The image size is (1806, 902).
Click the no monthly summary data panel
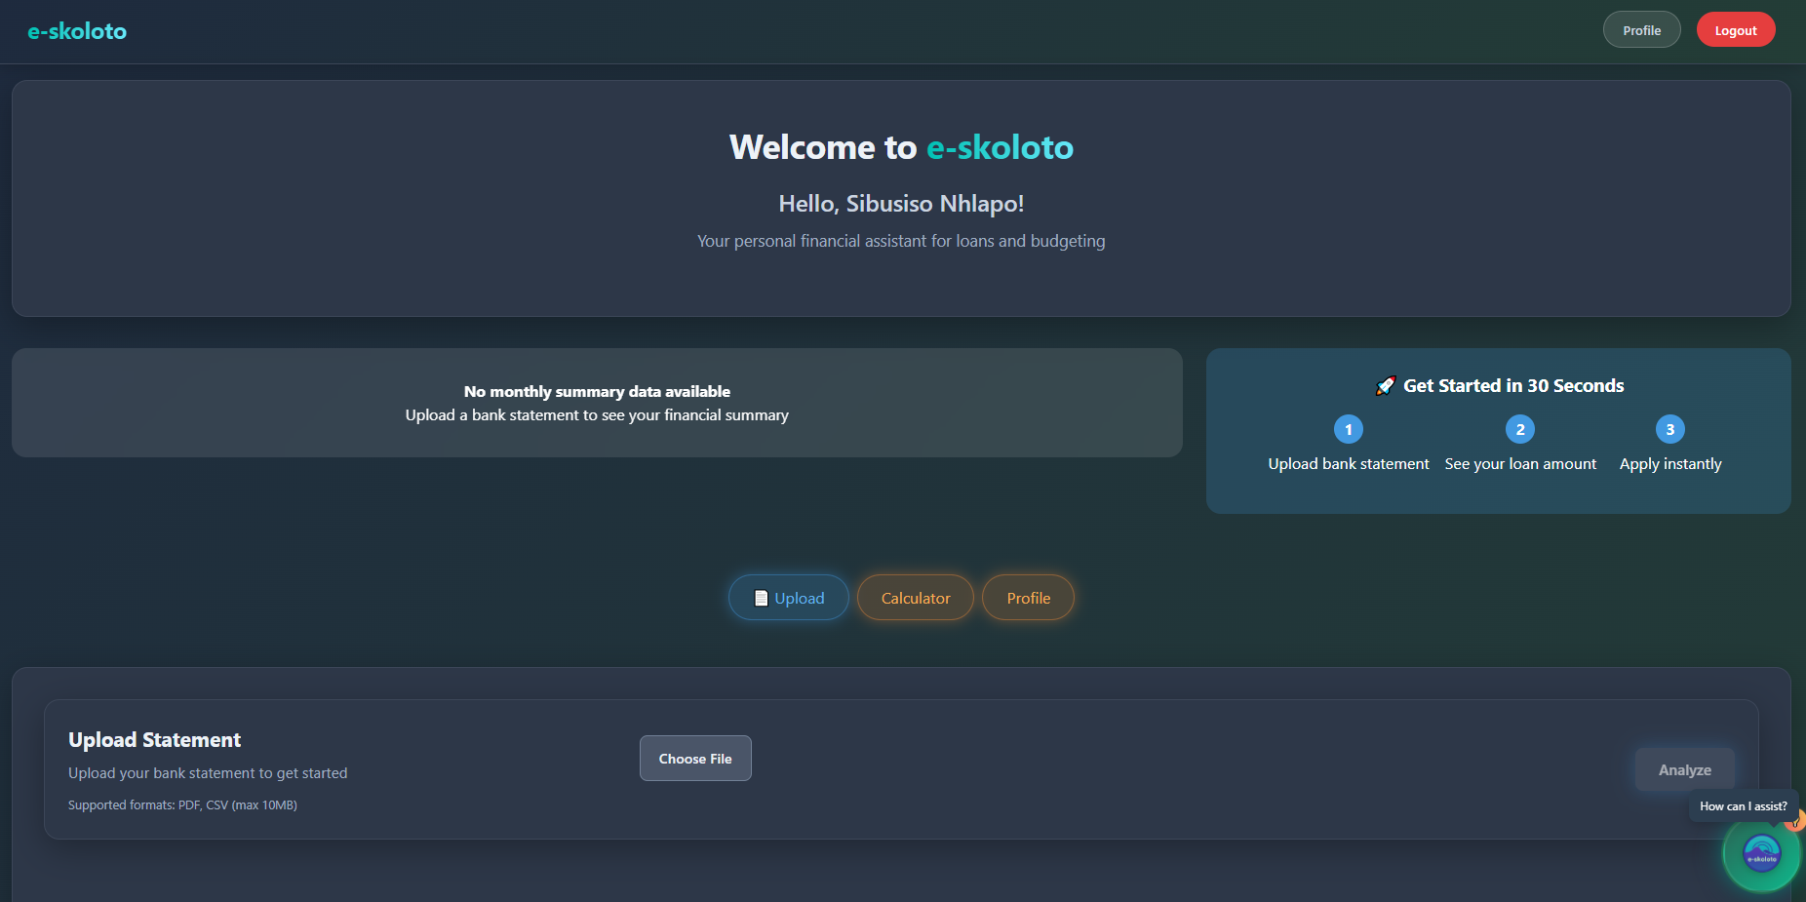(x=596, y=403)
